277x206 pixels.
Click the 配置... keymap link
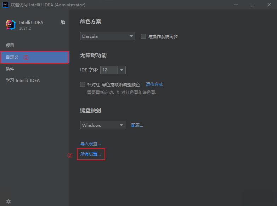[x=137, y=125]
